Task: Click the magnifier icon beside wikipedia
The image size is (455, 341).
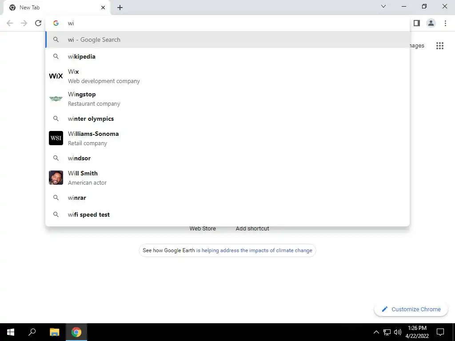Action: pyautogui.click(x=56, y=56)
